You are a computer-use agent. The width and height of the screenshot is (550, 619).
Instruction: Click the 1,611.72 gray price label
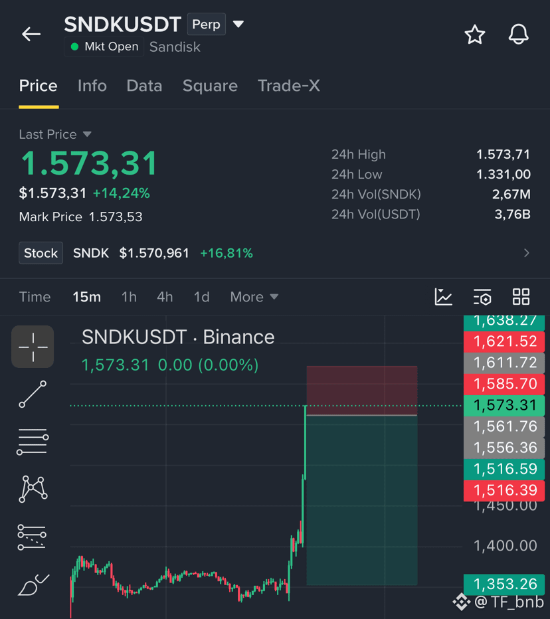pos(504,363)
